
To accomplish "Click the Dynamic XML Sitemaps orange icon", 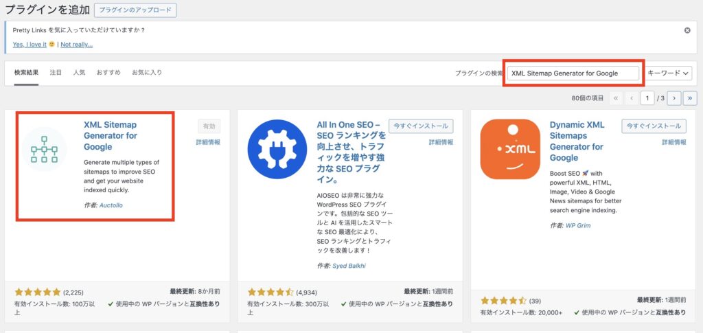I will coord(509,149).
